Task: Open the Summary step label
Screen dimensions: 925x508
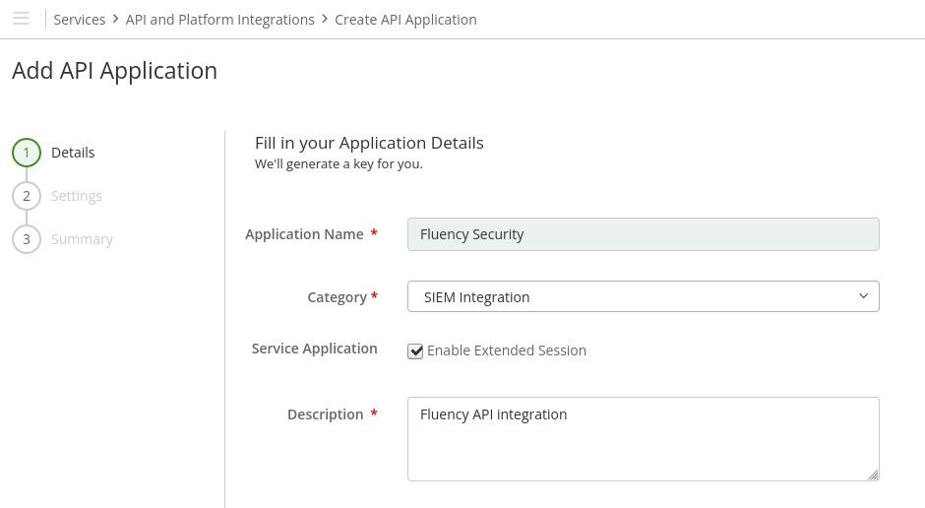Action: pos(82,239)
